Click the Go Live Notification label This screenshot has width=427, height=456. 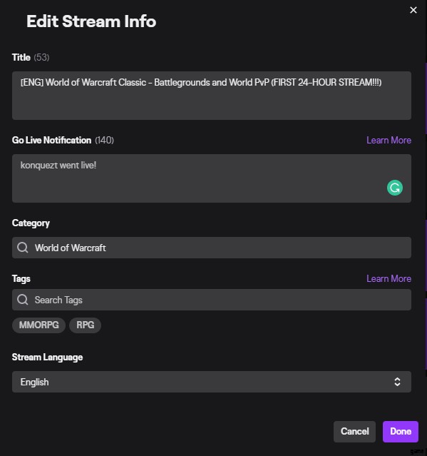[x=51, y=140]
